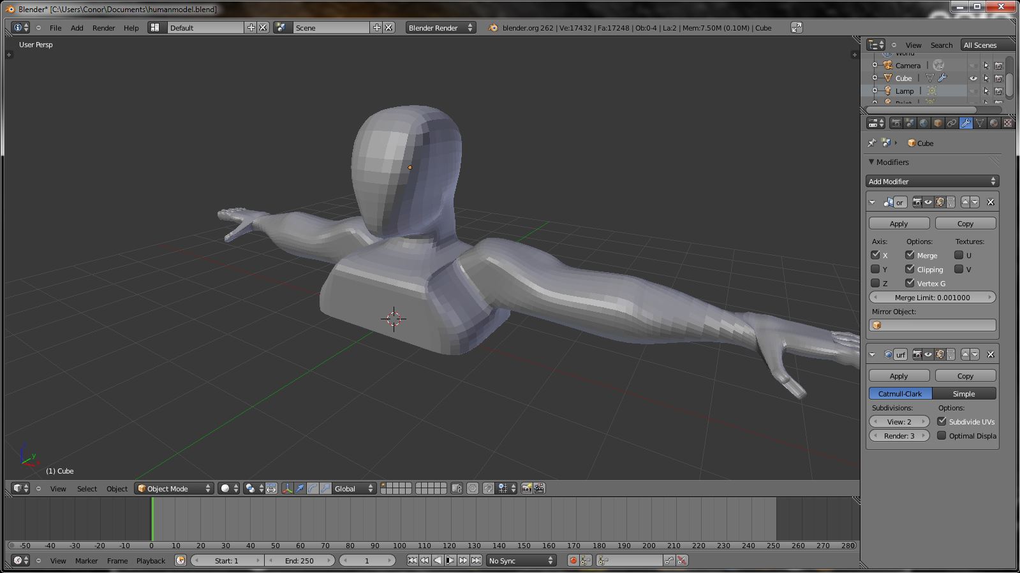Select the rotate manipulator arc icon
This screenshot has width=1020, height=573.
pyautogui.click(x=313, y=488)
